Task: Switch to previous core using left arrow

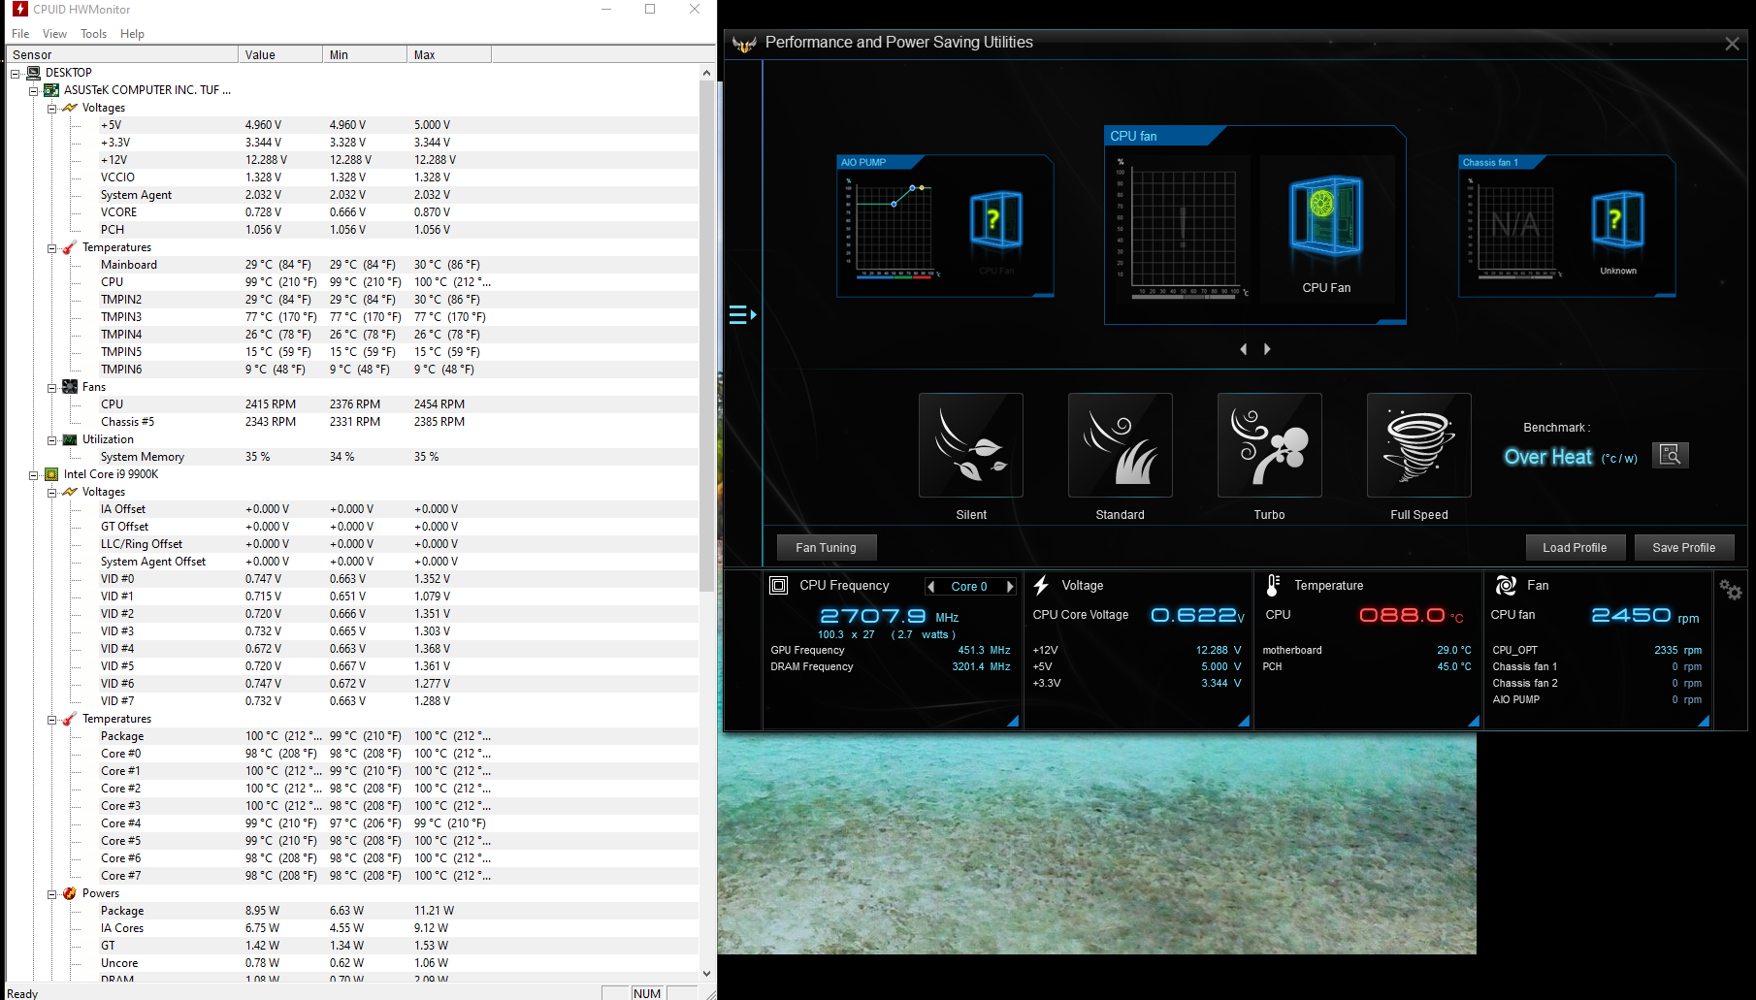Action: click(x=931, y=586)
